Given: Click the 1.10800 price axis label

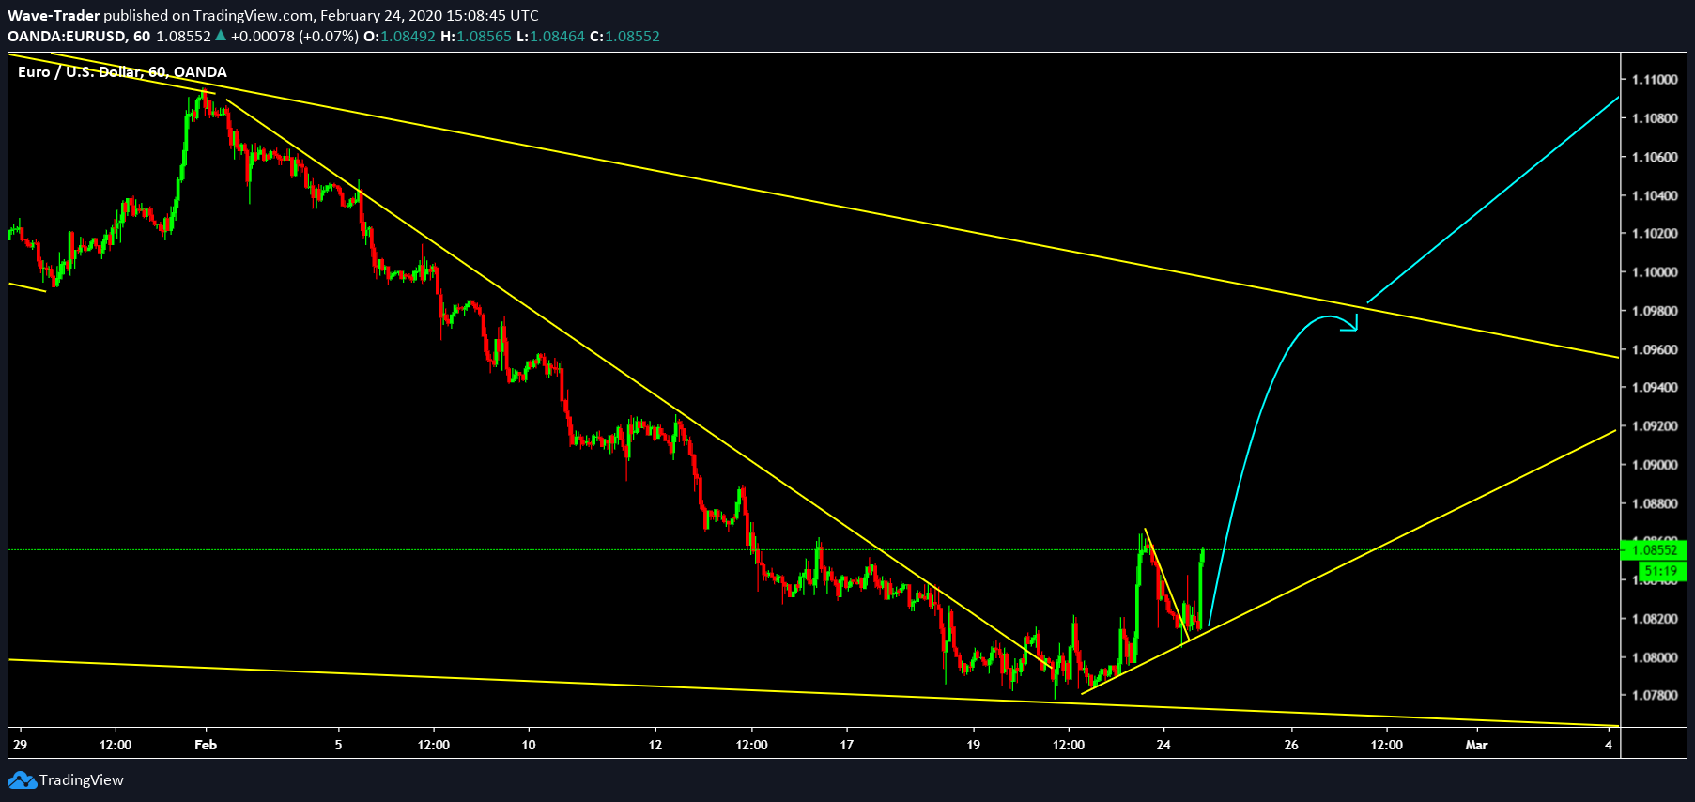Looking at the screenshot, I should click(1655, 118).
